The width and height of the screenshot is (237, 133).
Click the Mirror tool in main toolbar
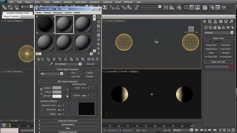pos(166,7)
